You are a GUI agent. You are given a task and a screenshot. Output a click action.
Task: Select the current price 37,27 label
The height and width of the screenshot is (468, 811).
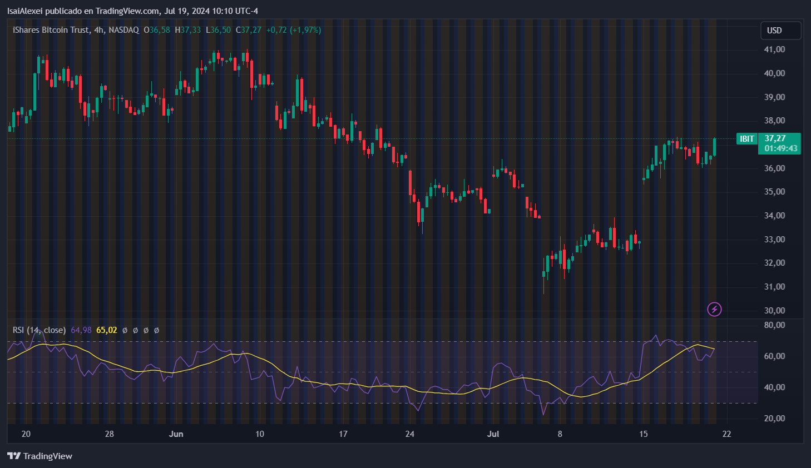click(x=775, y=138)
